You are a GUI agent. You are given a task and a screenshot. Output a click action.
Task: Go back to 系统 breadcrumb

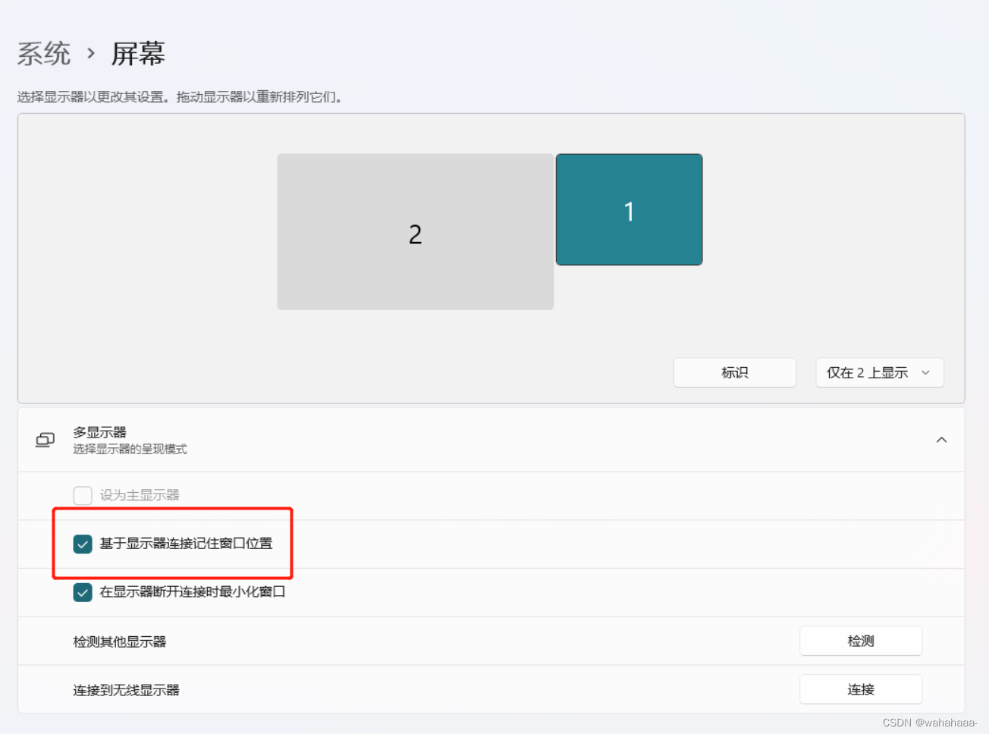[44, 54]
